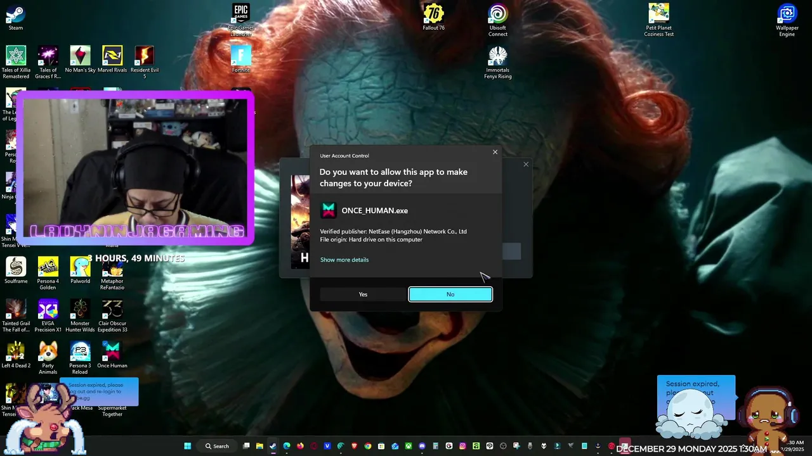Screen dimensions: 812x456
Task: Select Tainted Grail desktop icon
Action: coord(16,315)
